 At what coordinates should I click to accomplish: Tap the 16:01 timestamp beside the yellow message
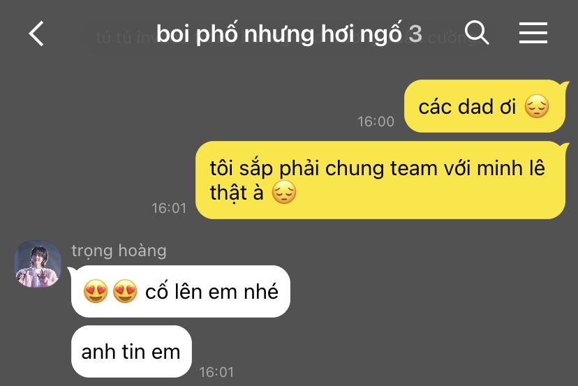169,208
